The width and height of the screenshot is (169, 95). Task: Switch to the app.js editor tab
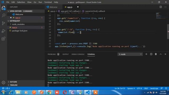[x=72, y=7]
